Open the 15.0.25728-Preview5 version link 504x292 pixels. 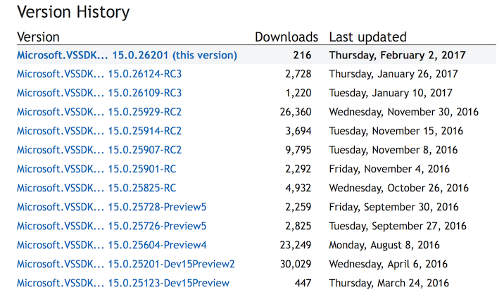coord(111,207)
